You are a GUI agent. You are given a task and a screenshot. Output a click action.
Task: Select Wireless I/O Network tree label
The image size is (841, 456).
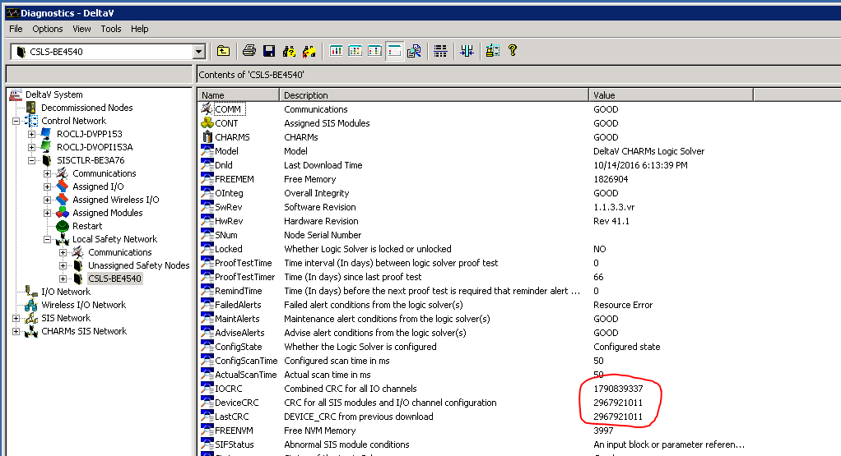[84, 305]
